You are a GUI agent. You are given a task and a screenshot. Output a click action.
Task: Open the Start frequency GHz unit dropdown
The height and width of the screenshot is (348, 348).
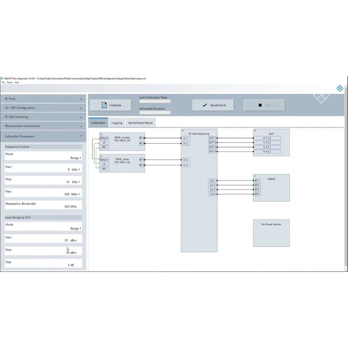tap(76, 169)
